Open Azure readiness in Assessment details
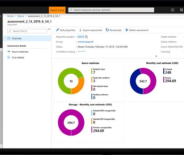184x155 pixels. (20, 52)
